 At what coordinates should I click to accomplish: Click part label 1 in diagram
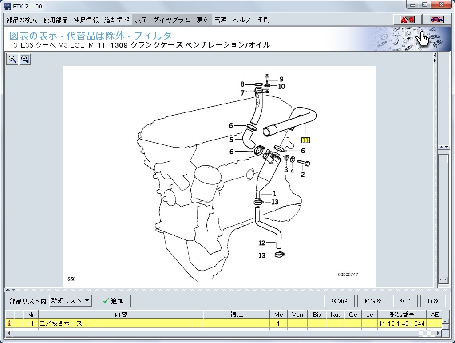coord(274,193)
